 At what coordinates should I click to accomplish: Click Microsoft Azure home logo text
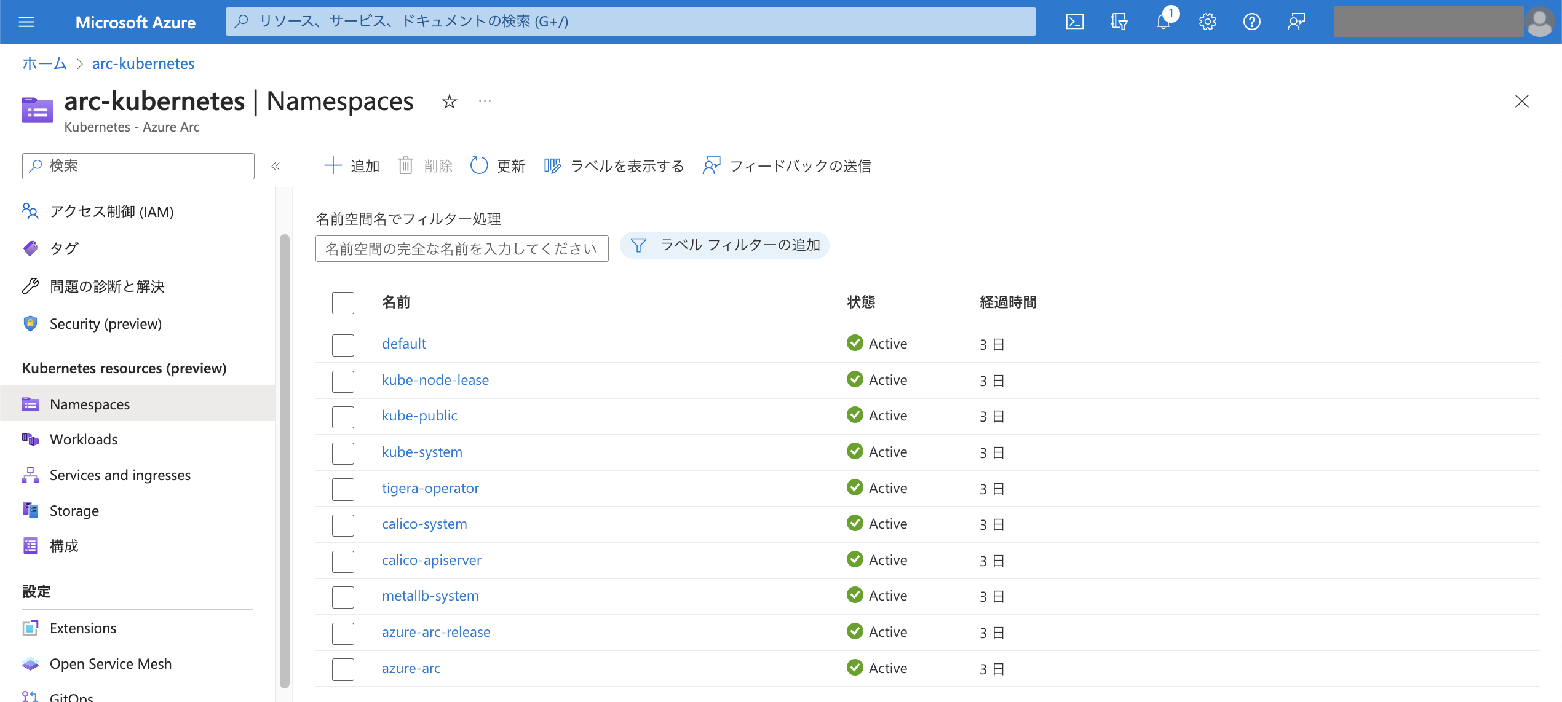tap(135, 22)
